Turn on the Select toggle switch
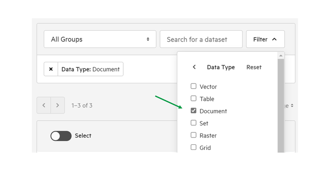 point(61,136)
